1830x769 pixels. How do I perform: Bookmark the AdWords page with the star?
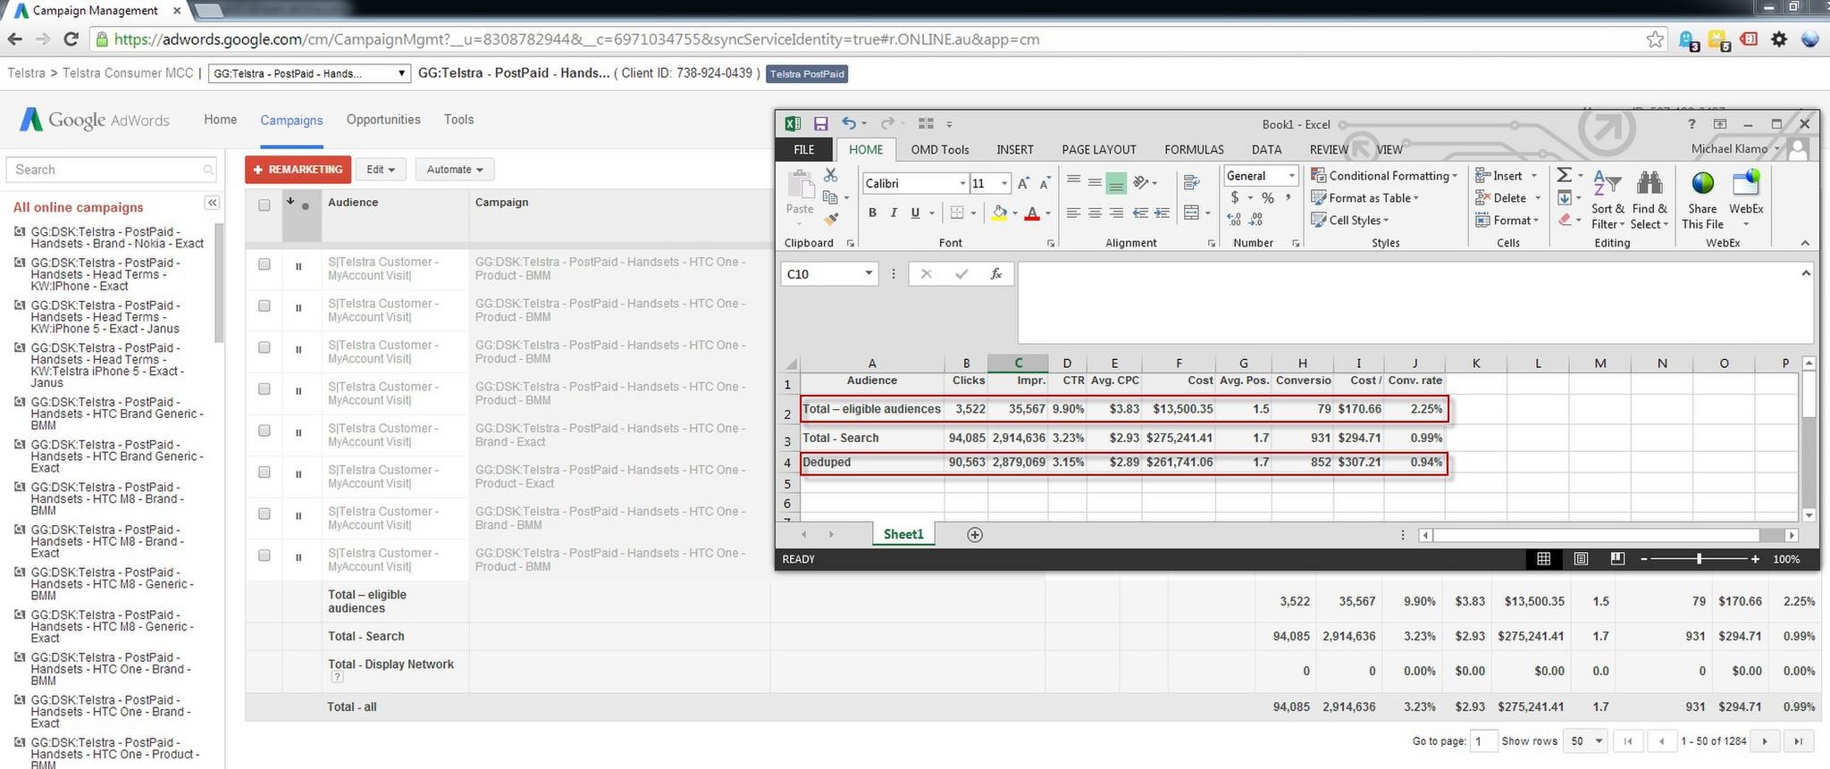coord(1655,39)
